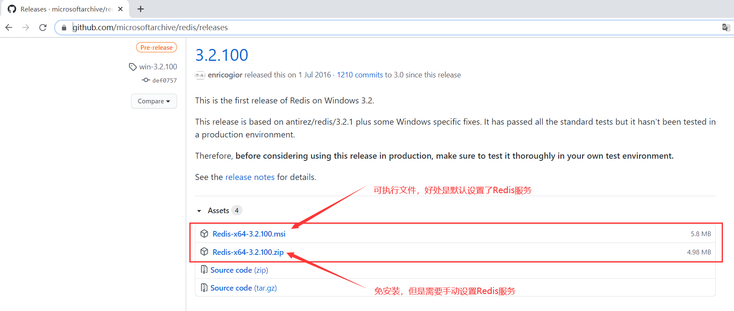Close the Releases browser tab

tap(120, 9)
